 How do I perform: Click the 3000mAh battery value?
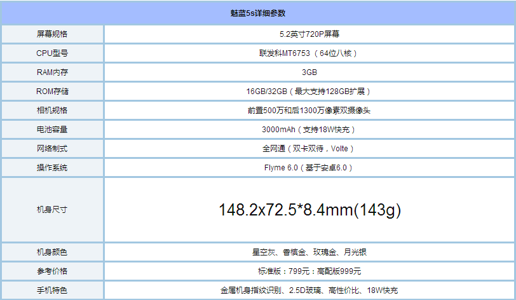pyautogui.click(x=308, y=130)
